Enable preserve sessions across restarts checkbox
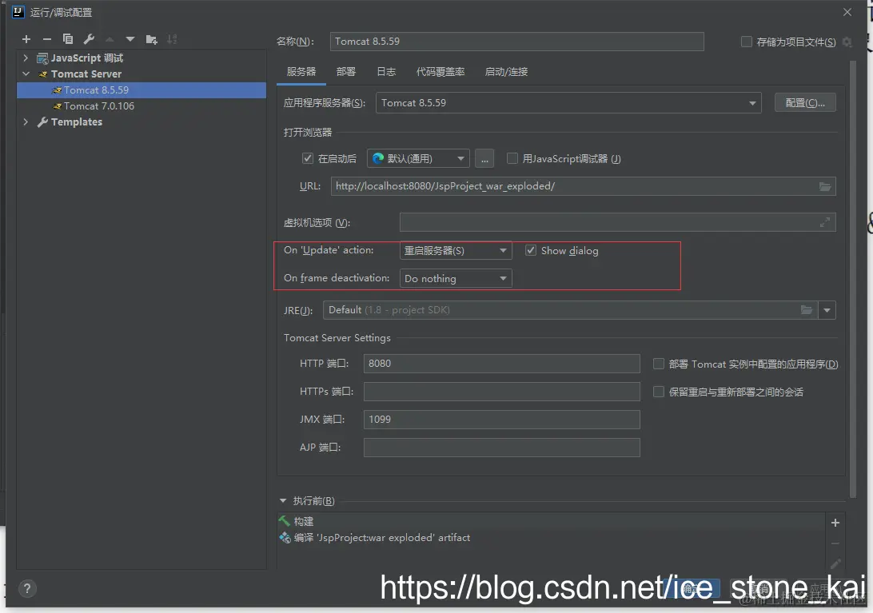873x613 pixels. [x=658, y=392]
